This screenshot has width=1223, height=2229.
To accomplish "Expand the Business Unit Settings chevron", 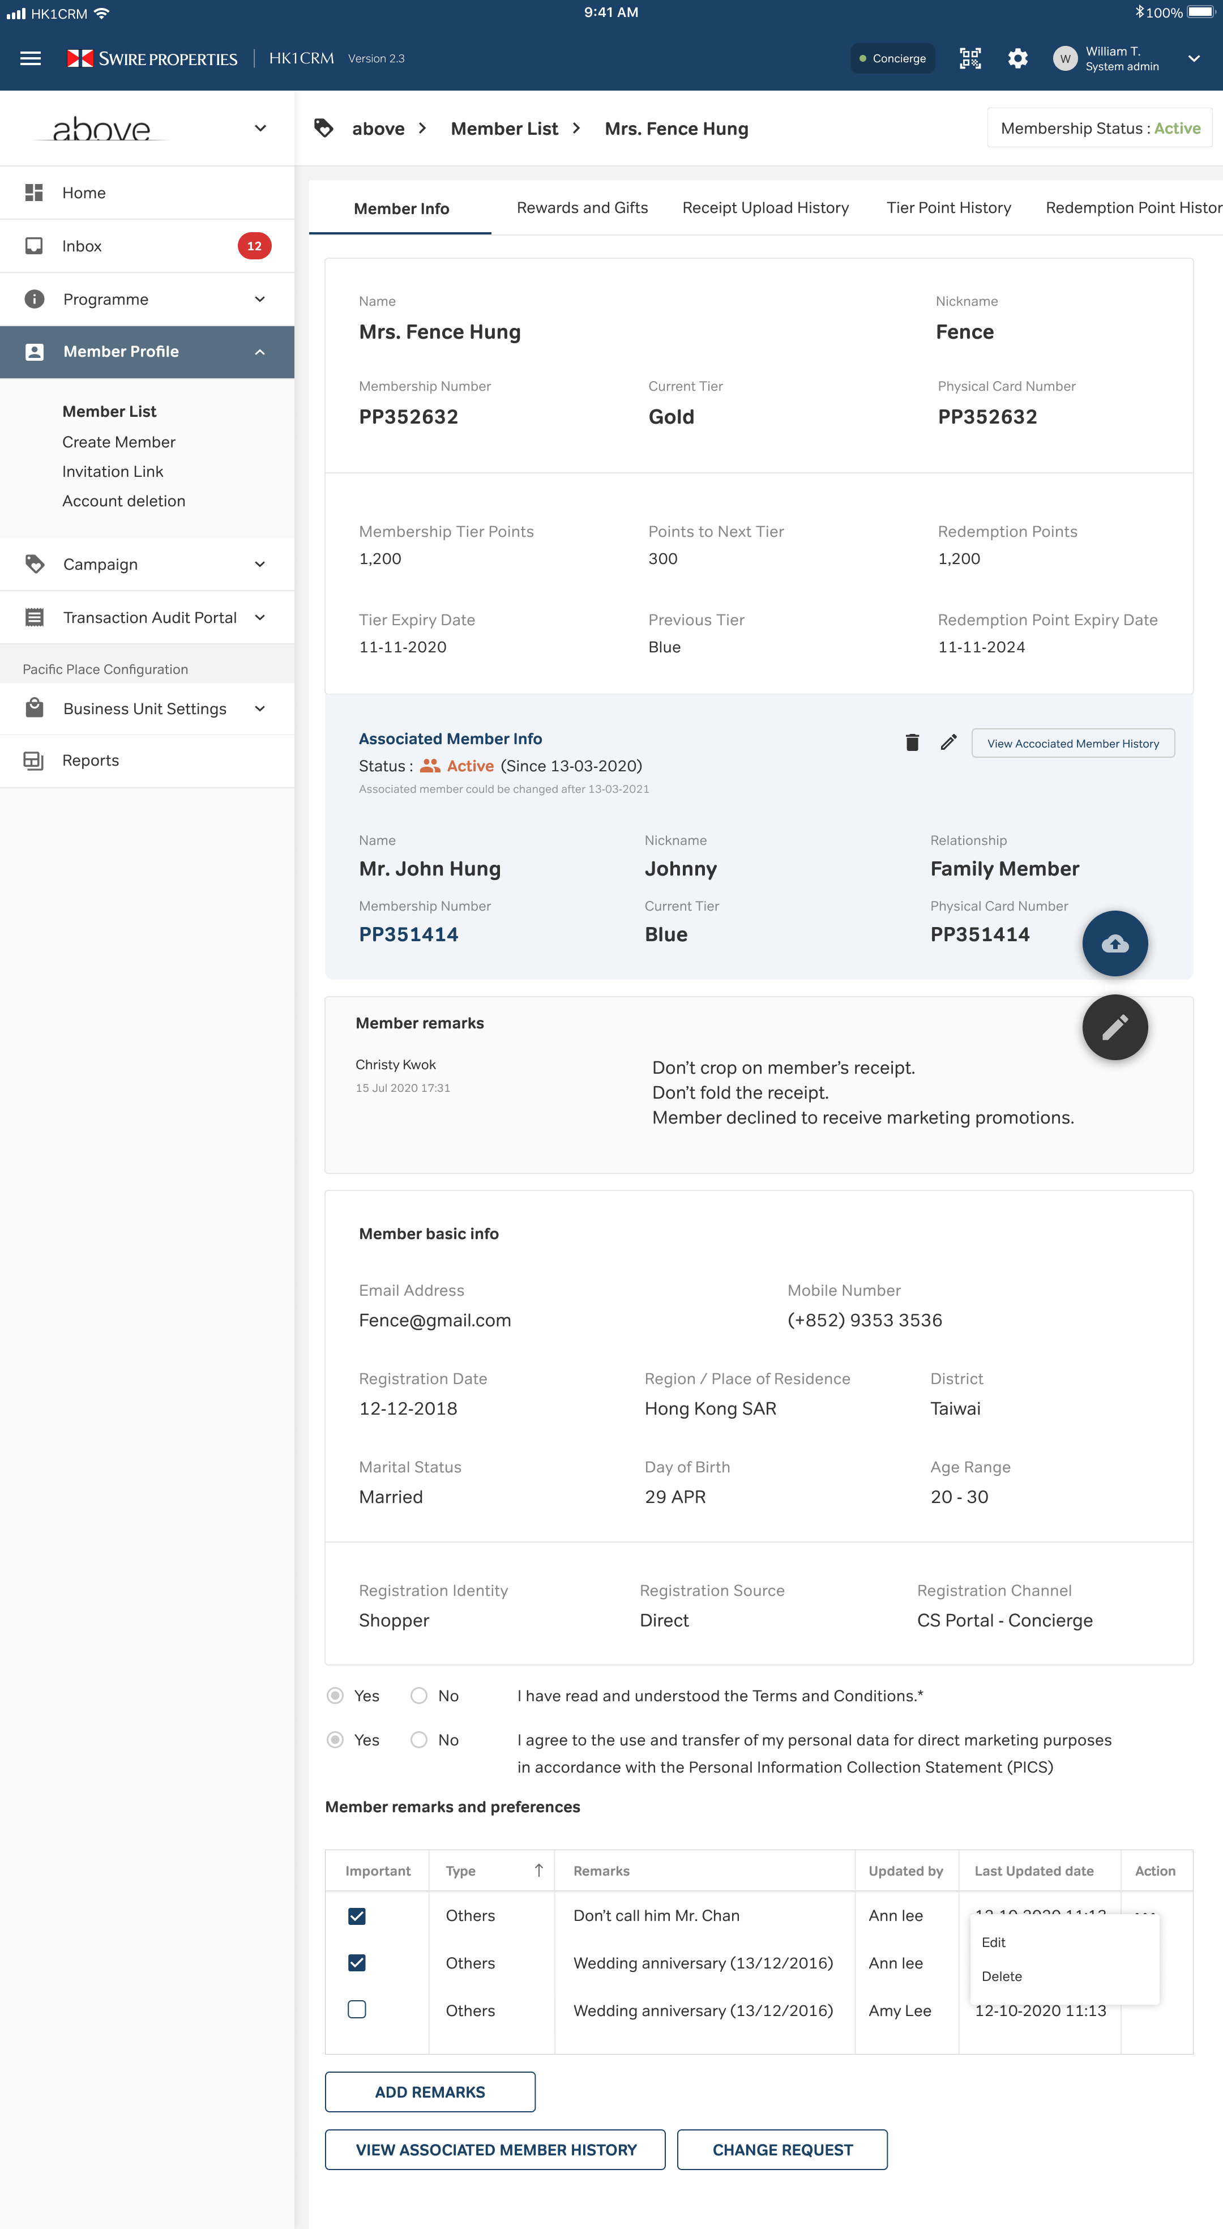I will click(x=259, y=708).
